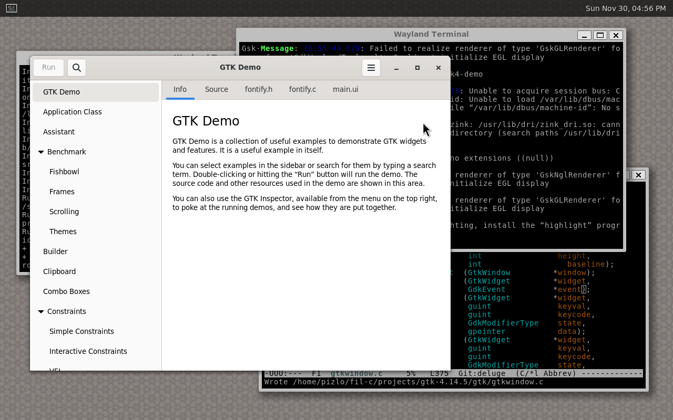Select the Themes benchmark demo
This screenshot has height=420, width=673.
63,232
